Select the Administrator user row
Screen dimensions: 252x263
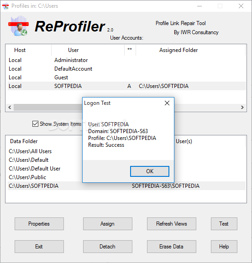[127, 60]
